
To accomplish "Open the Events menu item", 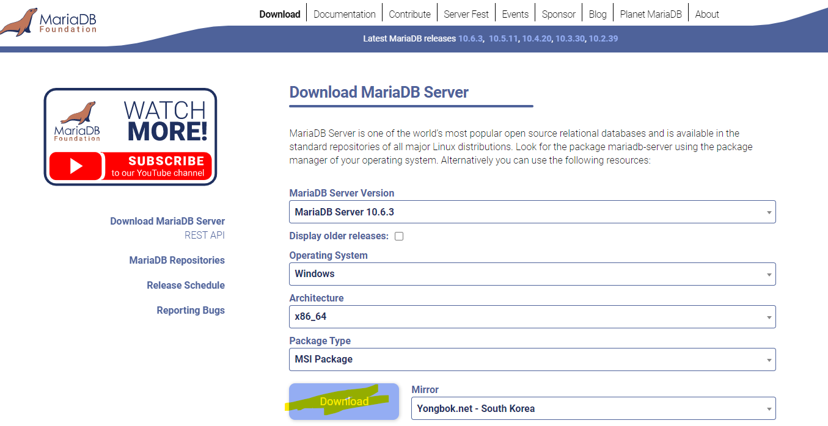I will (x=515, y=14).
